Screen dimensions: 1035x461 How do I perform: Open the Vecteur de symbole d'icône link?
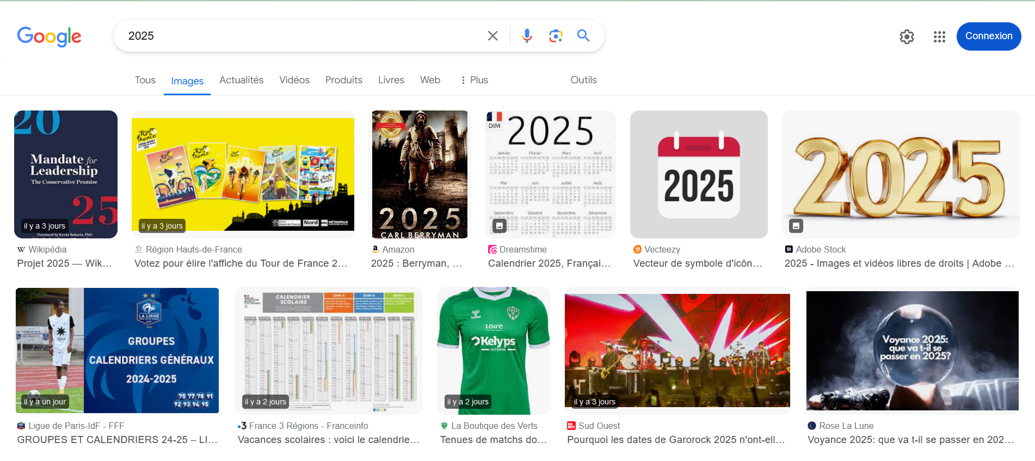[698, 263]
